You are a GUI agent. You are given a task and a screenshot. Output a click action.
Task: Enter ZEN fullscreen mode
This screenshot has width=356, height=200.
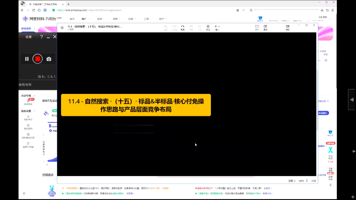coord(257,27)
